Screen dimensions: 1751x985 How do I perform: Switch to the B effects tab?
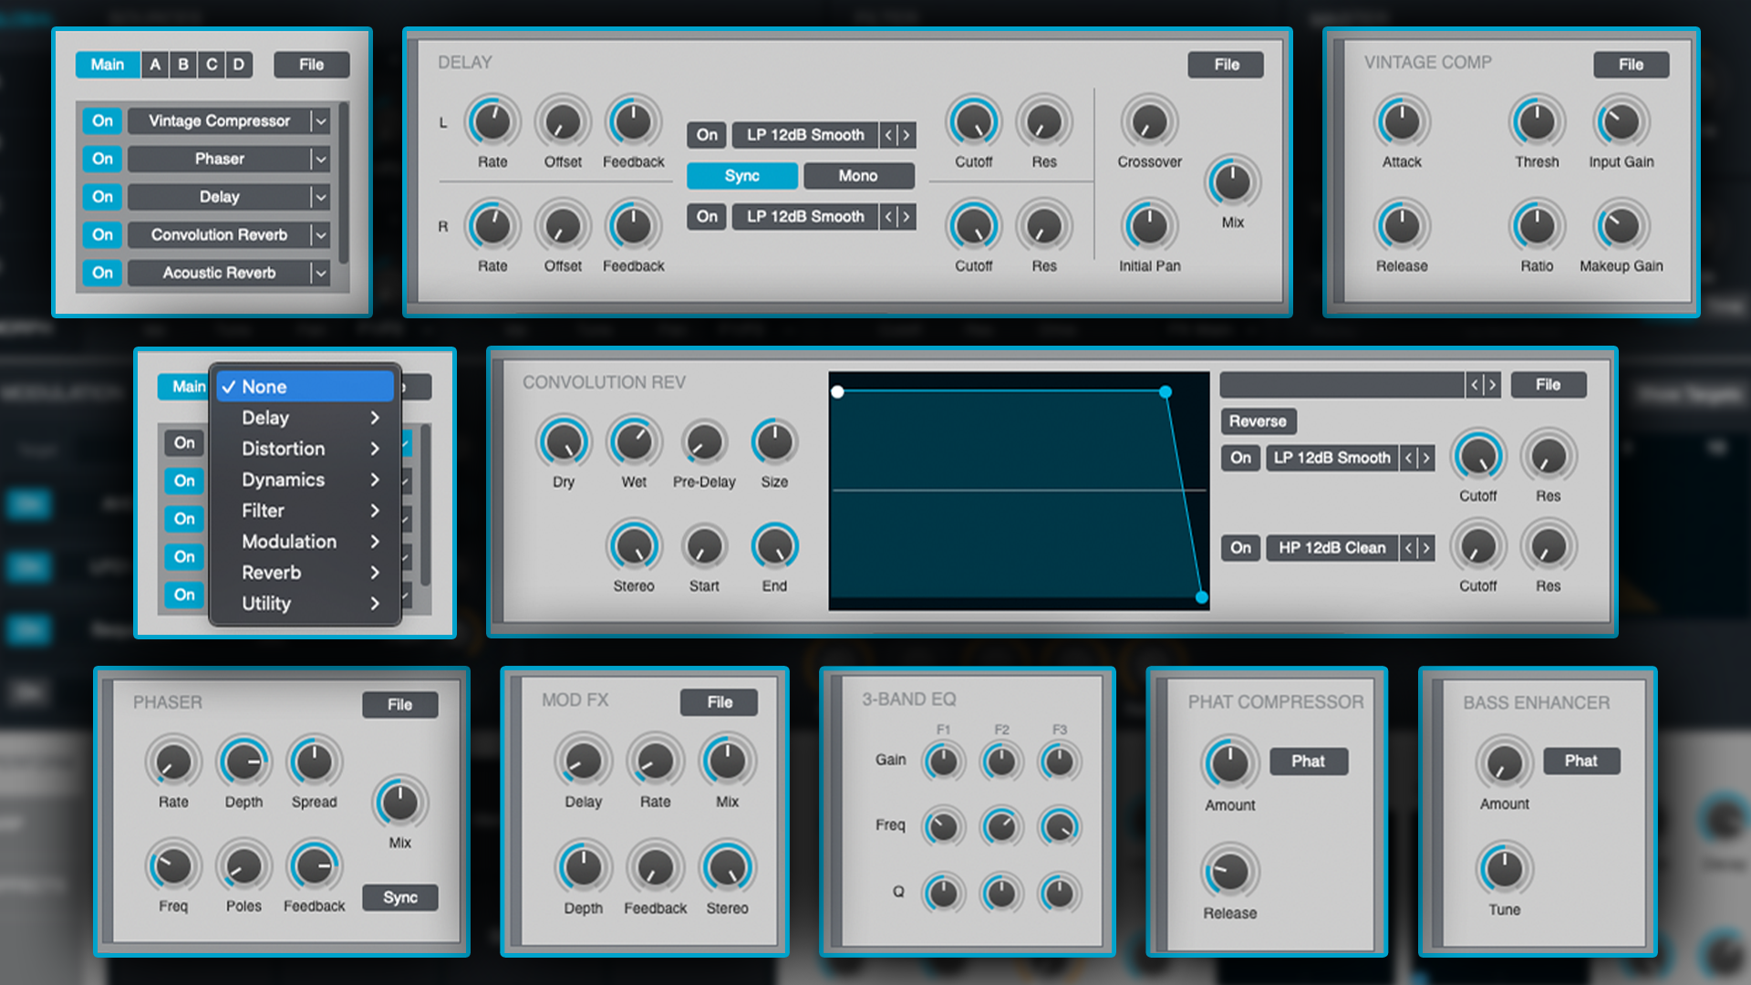point(181,64)
